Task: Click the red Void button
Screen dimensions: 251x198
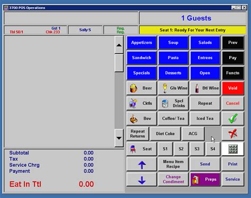Action: coord(233,88)
